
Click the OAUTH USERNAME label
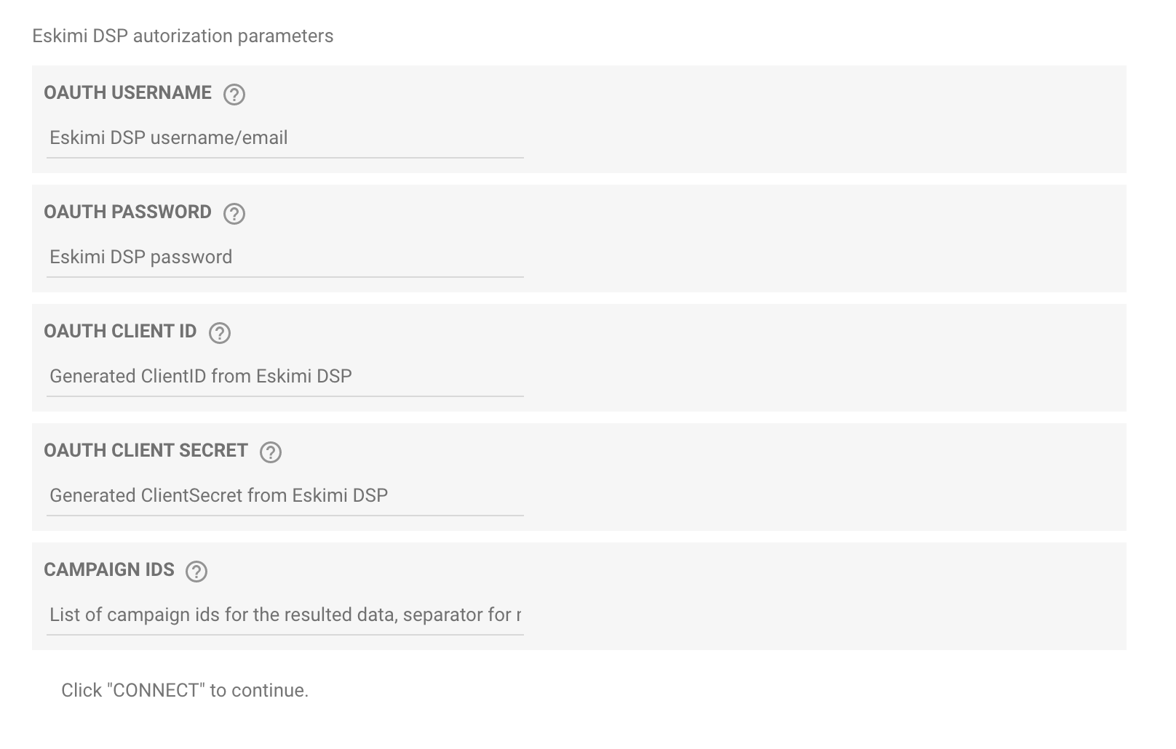[127, 93]
